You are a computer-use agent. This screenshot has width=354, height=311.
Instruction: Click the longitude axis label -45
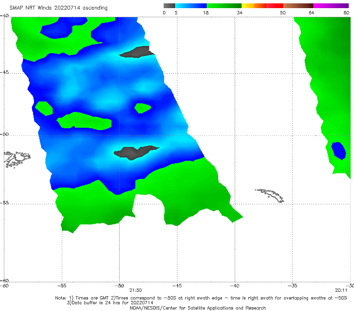point(177,286)
